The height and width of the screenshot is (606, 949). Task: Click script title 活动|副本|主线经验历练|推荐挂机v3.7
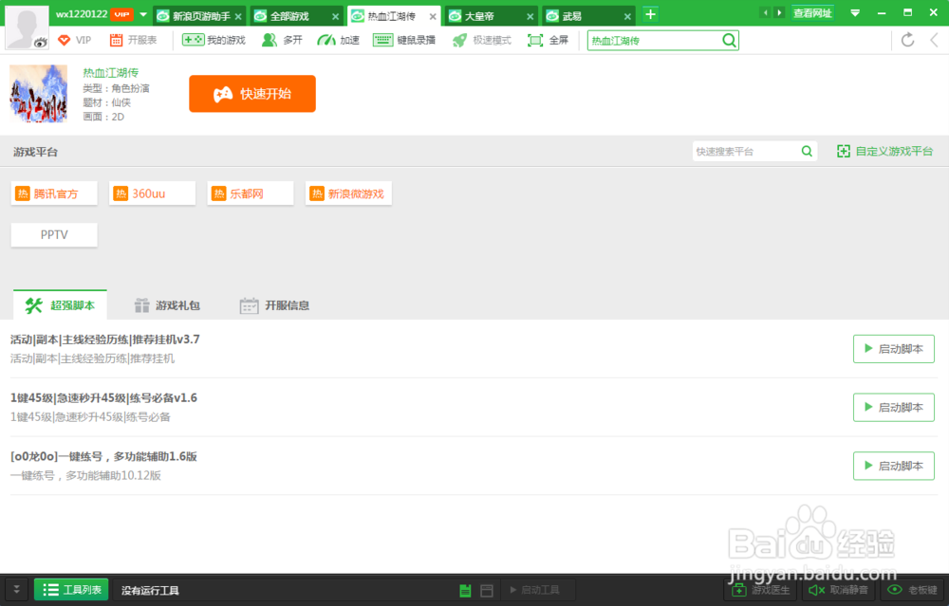pos(104,340)
